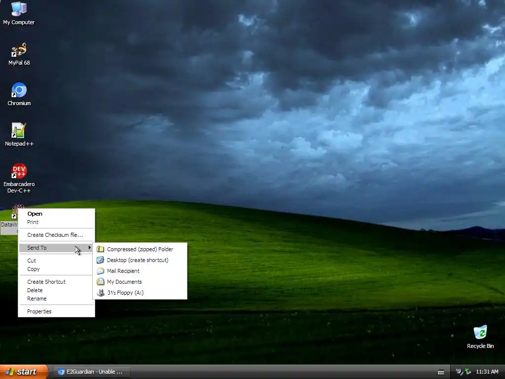Image resolution: width=505 pixels, height=379 pixels.
Task: Send to Mail Recipient
Action: coord(140,271)
